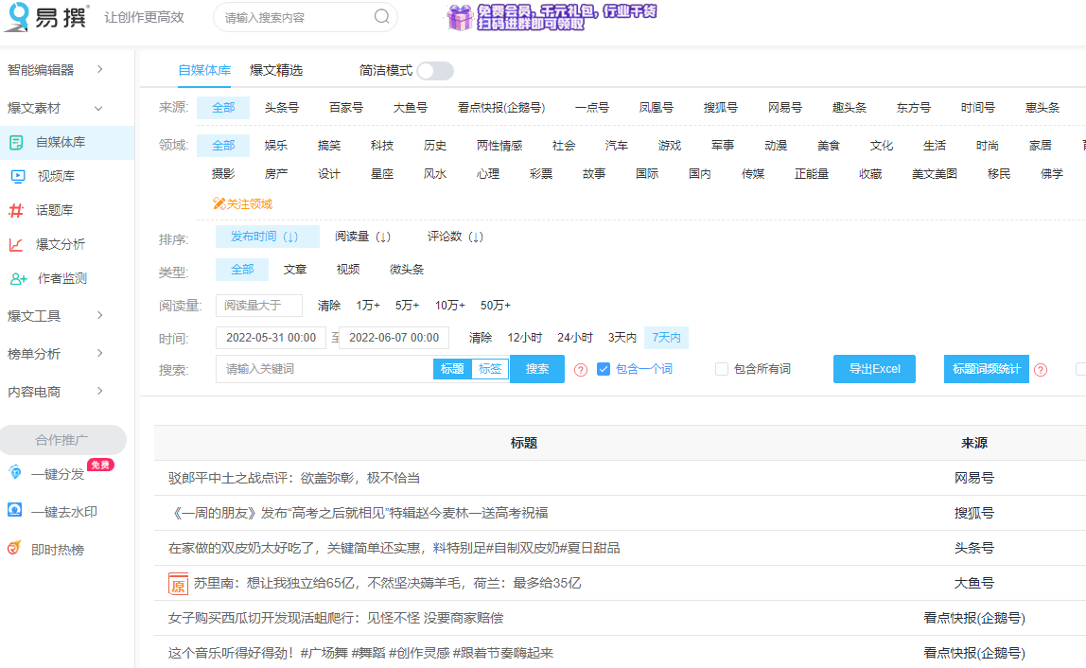The width and height of the screenshot is (1086, 668).
Task: Toggle search scope to 标签
Action: pos(490,369)
